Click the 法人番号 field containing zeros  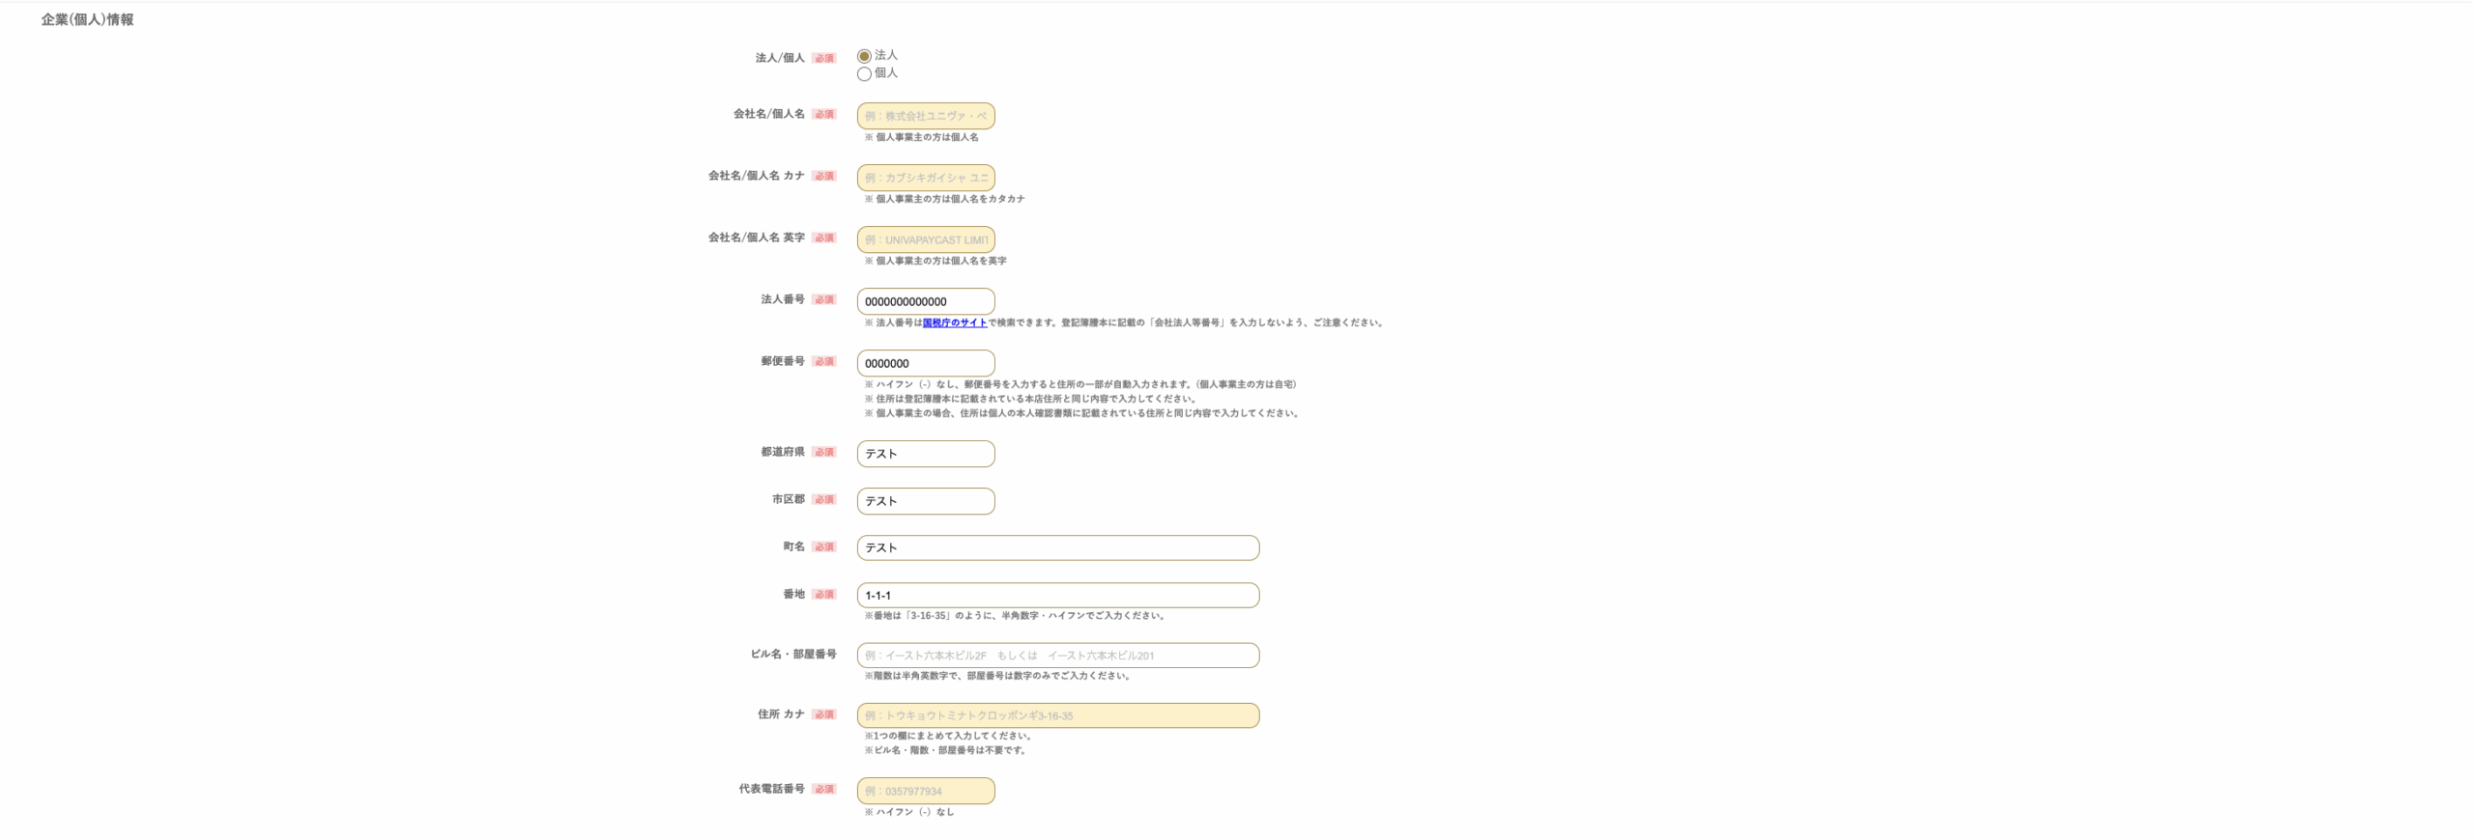point(925,301)
